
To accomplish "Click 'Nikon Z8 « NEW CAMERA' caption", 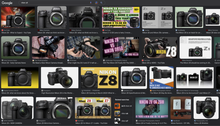I will click(x=12, y=123).
